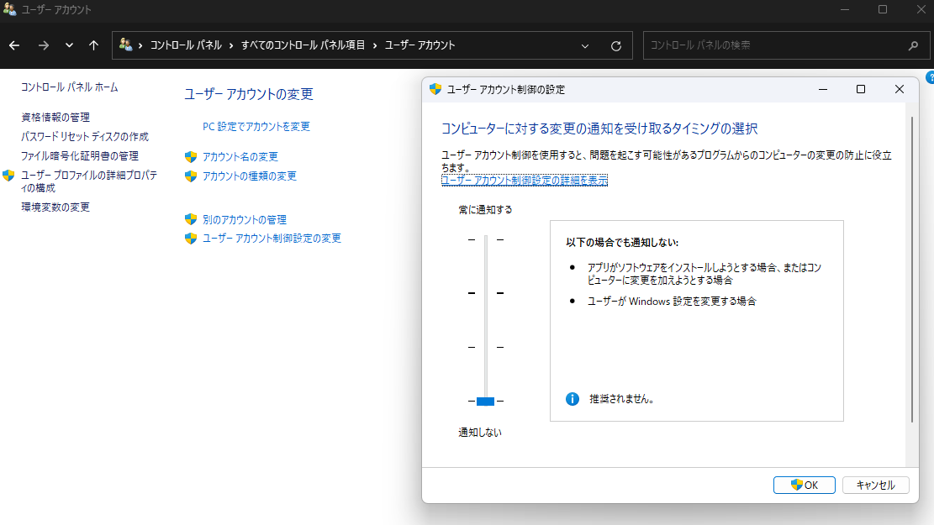Open ユーザー アカウント制御設定の詳細を表示 link
The height and width of the screenshot is (525, 934).
tap(525, 179)
